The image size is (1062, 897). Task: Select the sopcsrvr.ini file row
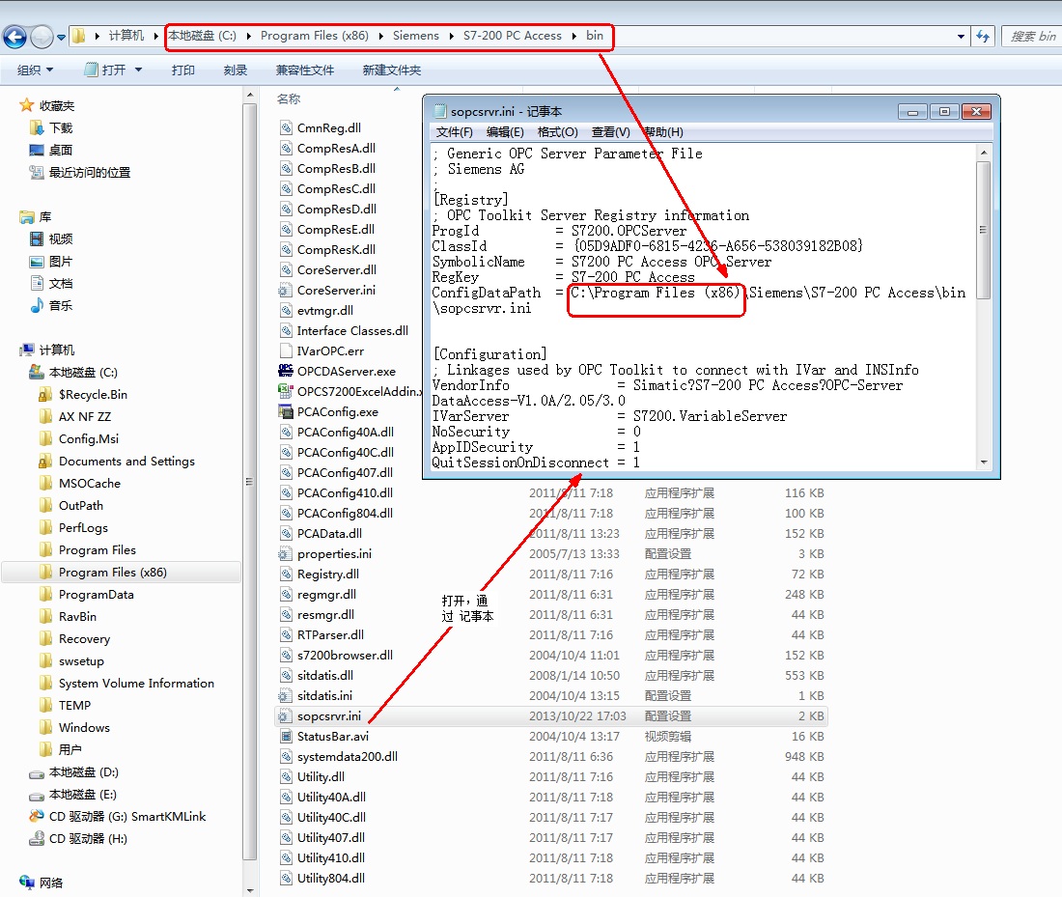(550, 715)
